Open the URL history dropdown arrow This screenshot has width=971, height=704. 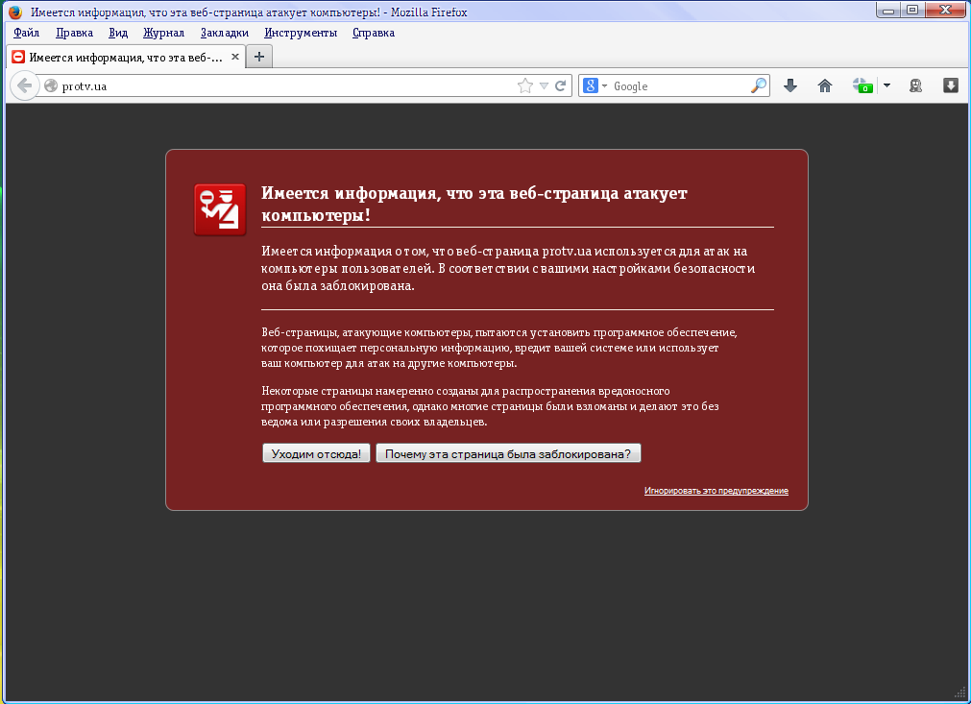(x=544, y=85)
